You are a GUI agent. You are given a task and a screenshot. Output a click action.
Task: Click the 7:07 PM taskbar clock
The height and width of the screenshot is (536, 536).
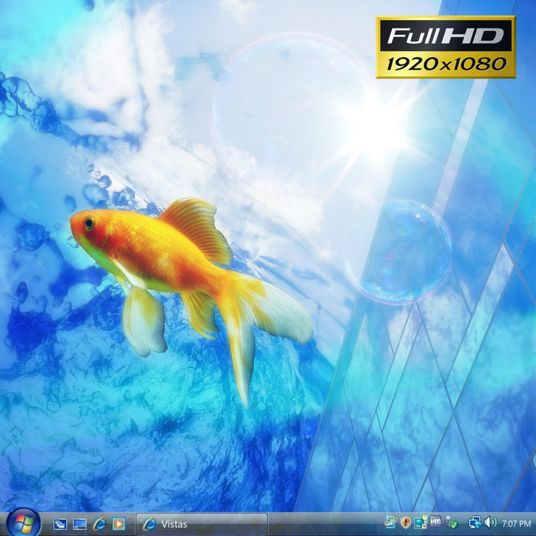click(516, 523)
